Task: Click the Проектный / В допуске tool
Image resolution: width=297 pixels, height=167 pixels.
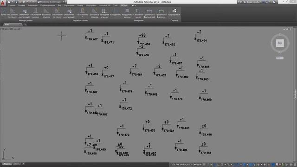Action: [161, 13]
